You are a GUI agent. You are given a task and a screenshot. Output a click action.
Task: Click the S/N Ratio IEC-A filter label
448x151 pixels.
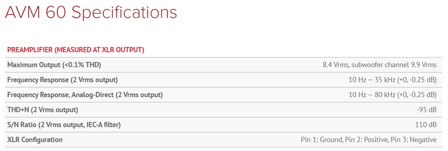click(x=64, y=125)
